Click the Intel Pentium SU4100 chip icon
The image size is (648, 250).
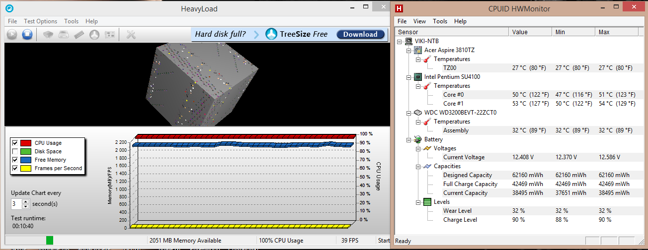pyautogui.click(x=418, y=77)
